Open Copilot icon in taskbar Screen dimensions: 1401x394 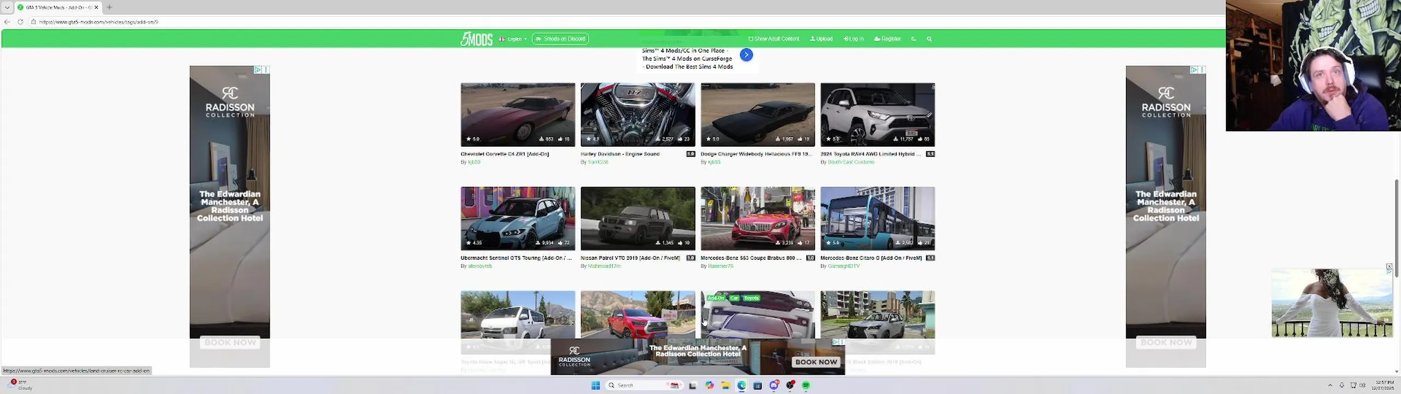coord(709,385)
